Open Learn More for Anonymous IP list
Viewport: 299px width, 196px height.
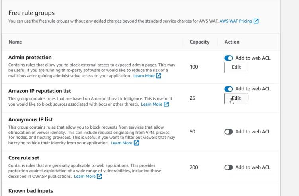click(121, 143)
